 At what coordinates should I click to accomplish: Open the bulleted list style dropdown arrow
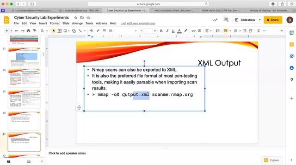230,31
